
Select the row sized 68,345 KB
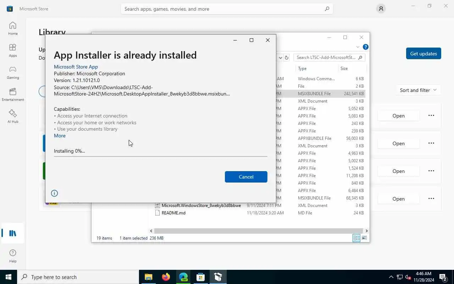(x=321, y=198)
